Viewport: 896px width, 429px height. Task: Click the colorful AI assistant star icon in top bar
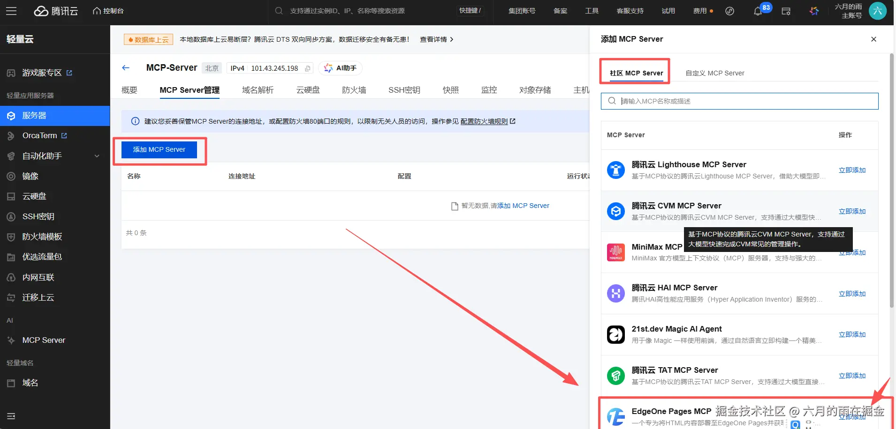pyautogui.click(x=814, y=11)
